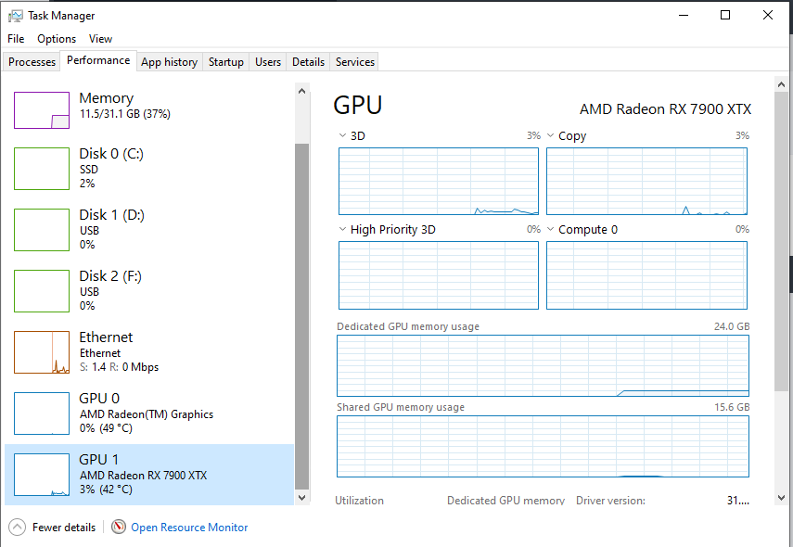Click GPU panel scrollbar up arrow
Image resolution: width=793 pixels, height=547 pixels.
pyautogui.click(x=781, y=84)
